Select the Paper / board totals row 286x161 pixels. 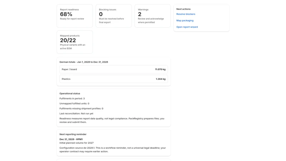(113, 69)
